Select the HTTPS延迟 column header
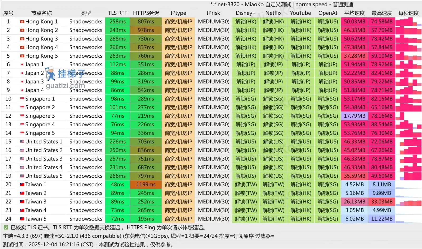422x249 pixels. (146, 13)
